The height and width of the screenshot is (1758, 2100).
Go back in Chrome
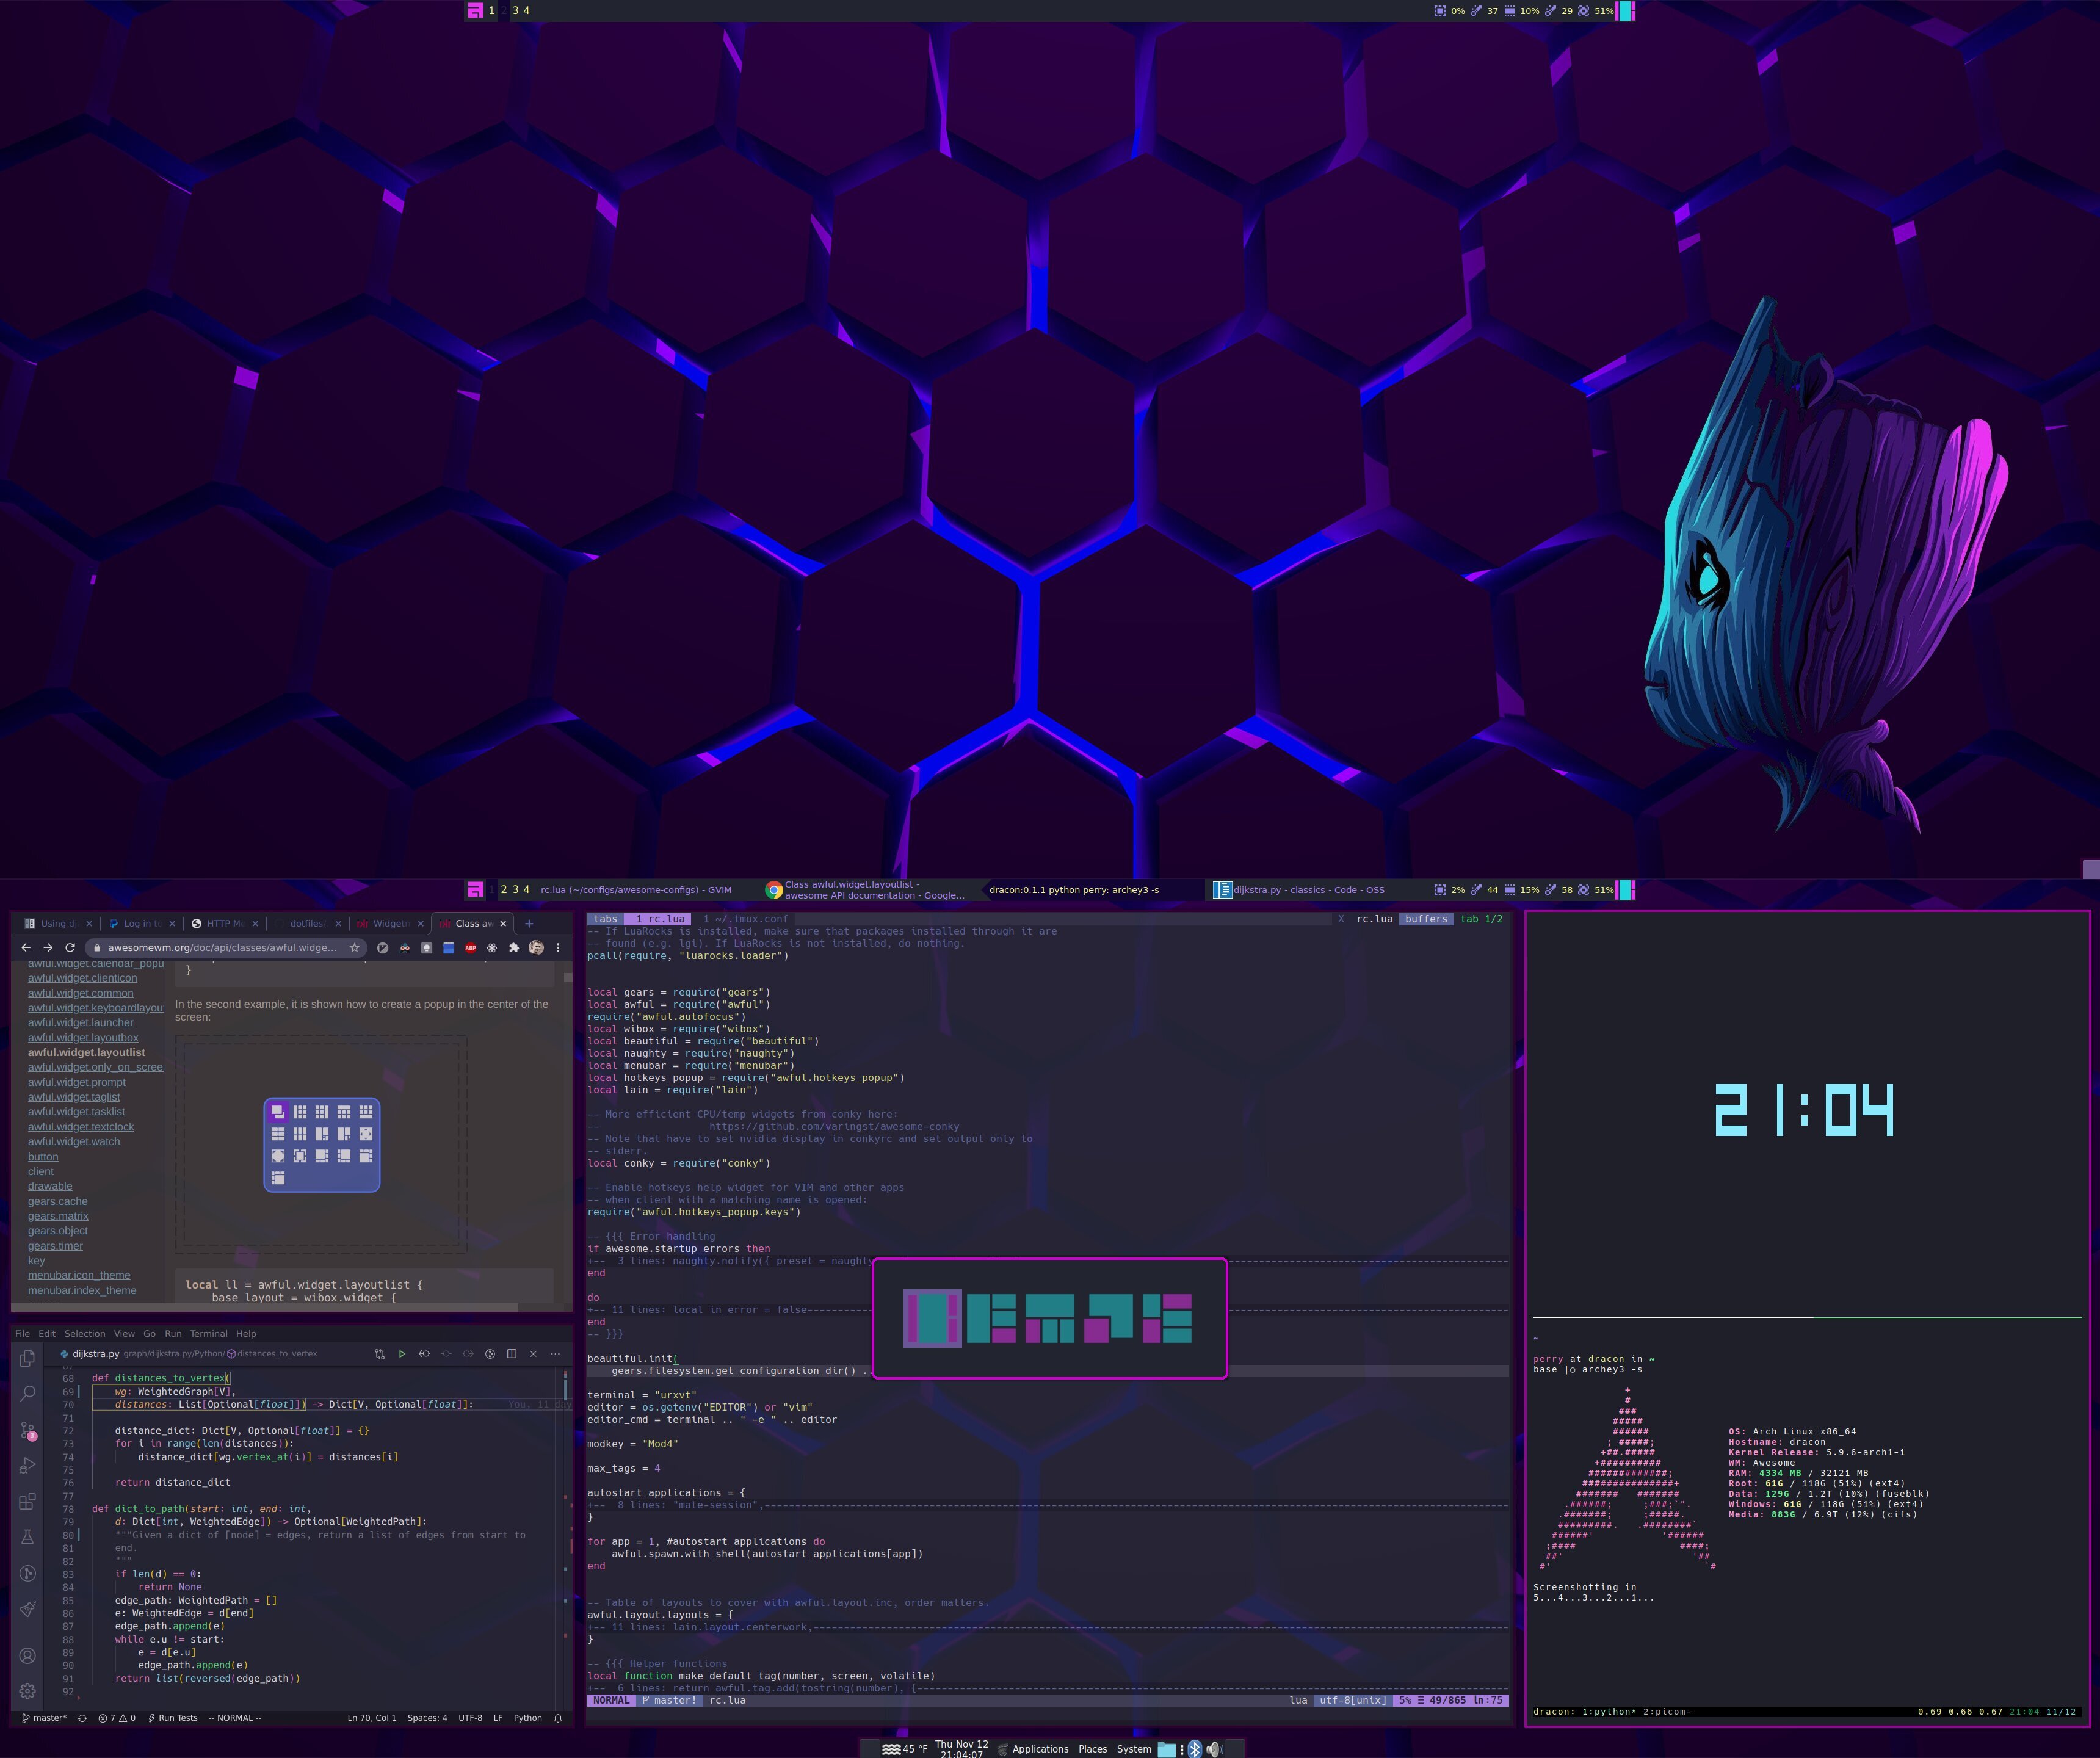coord(26,947)
